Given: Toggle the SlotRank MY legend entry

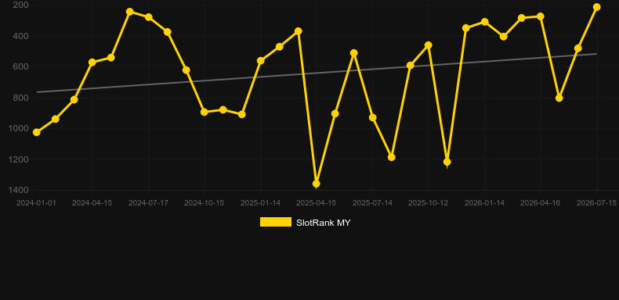Looking at the screenshot, I should click(x=305, y=223).
